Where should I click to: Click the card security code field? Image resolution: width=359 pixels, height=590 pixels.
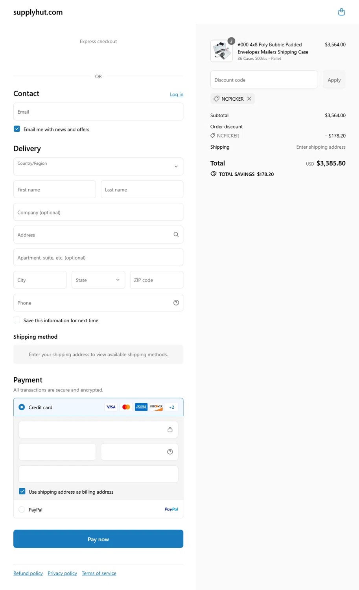point(140,452)
